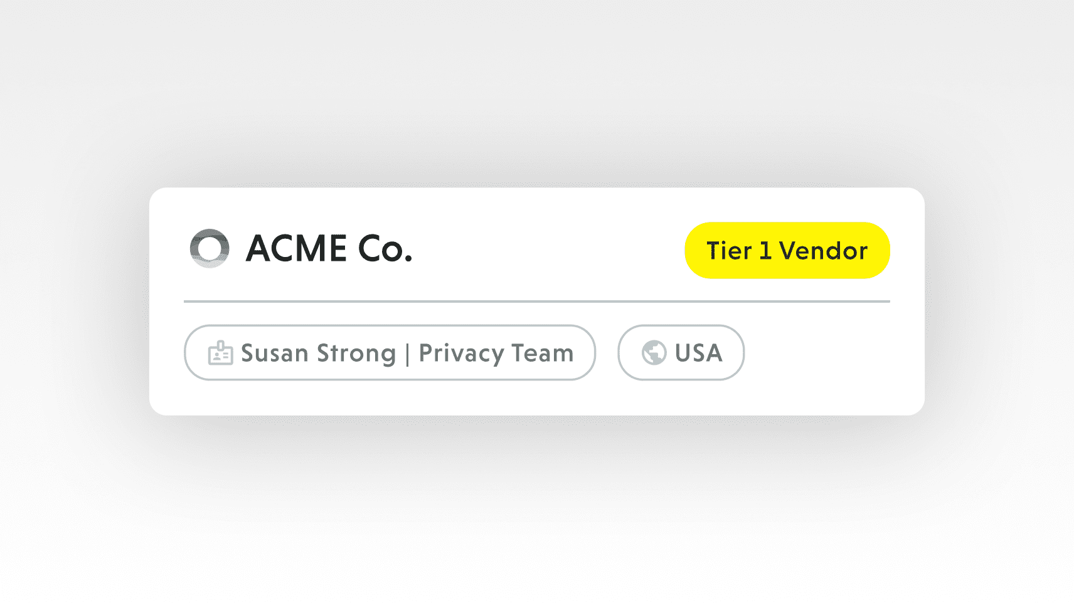Click the pipe separator before Privacy Team
Image resolution: width=1074 pixels, height=603 pixels.
coord(408,354)
